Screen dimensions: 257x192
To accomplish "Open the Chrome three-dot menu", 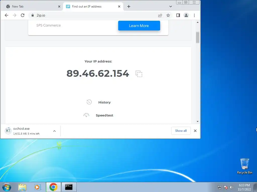I will coord(195,15).
